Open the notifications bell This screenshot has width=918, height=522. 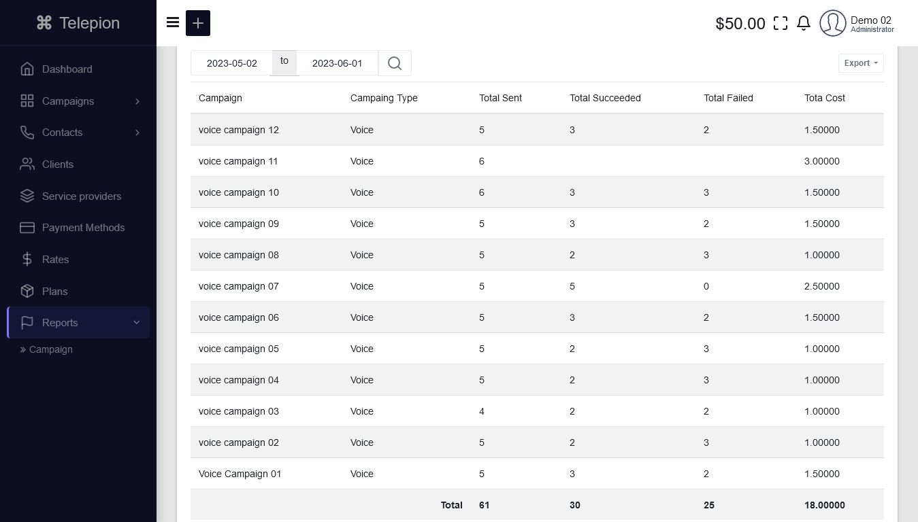[x=804, y=23]
